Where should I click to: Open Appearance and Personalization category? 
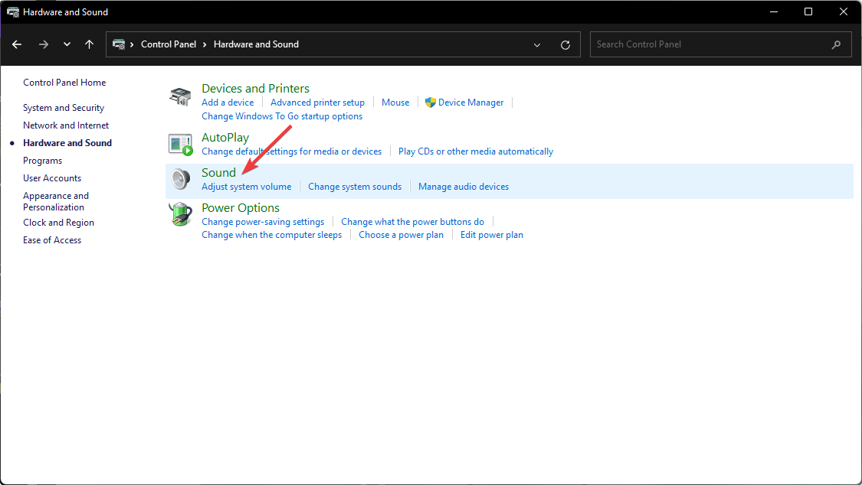(x=55, y=201)
